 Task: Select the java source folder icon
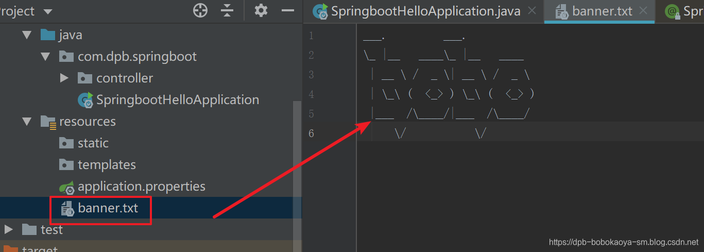(x=48, y=35)
